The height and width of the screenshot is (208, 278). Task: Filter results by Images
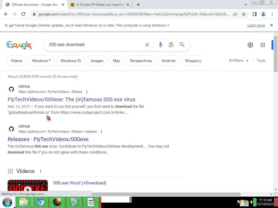(x=97, y=61)
